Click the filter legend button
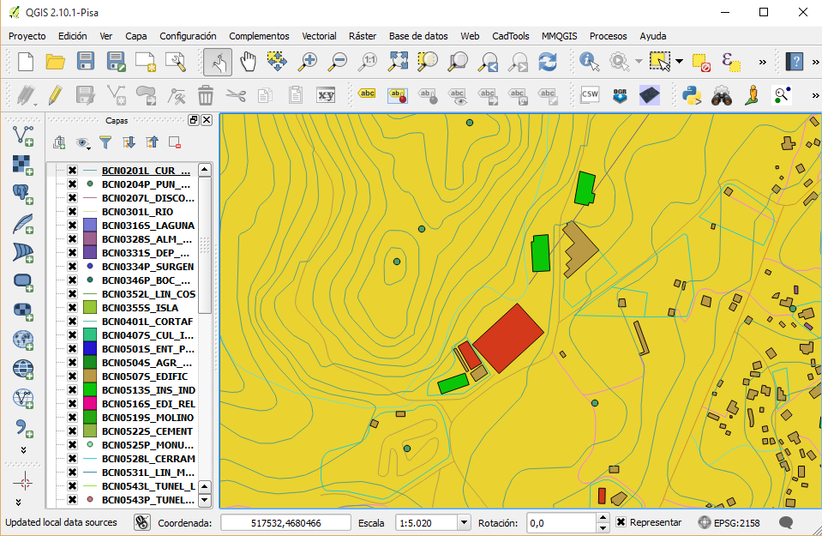The height and width of the screenshot is (536, 822). coord(105,142)
